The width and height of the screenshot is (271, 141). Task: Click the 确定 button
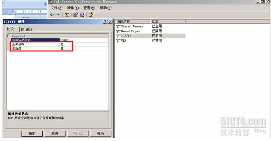coord(32,134)
